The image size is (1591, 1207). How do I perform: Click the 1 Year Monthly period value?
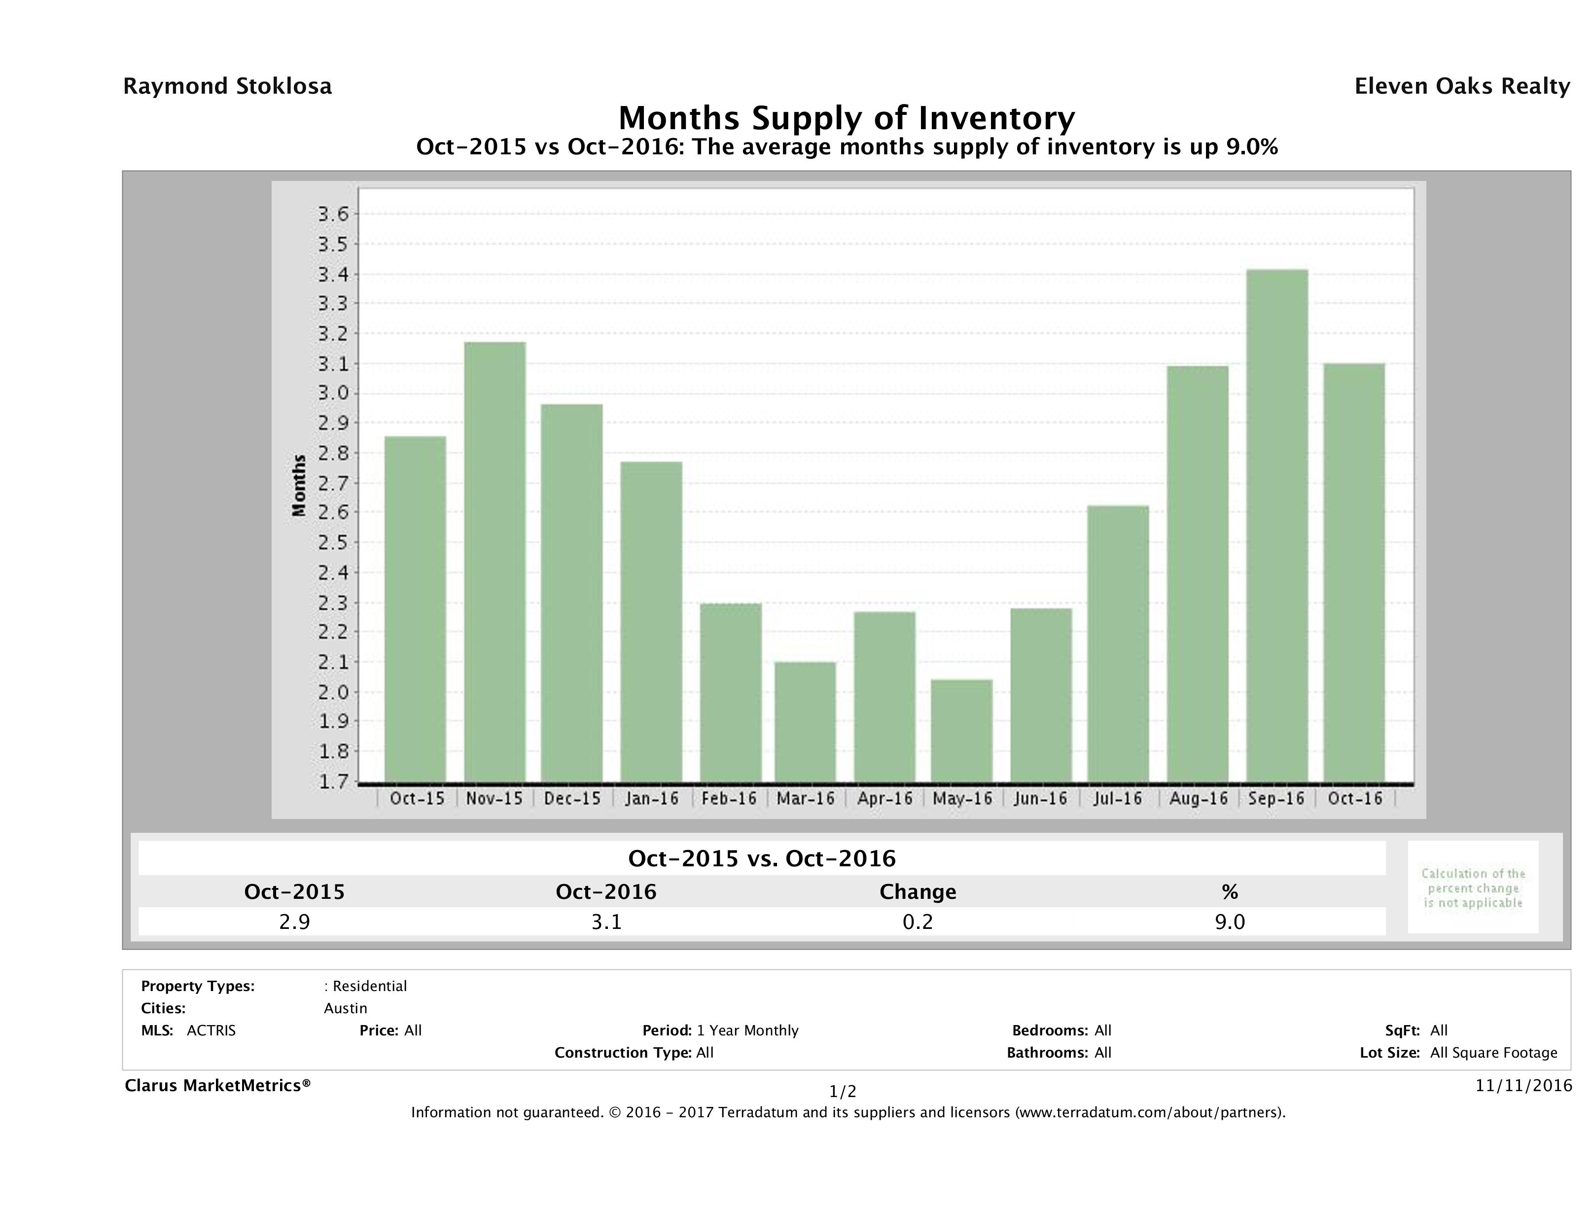[748, 1030]
